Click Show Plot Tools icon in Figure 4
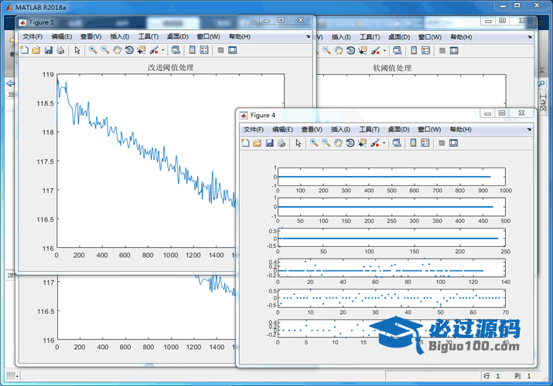The image size is (553, 386). click(453, 143)
